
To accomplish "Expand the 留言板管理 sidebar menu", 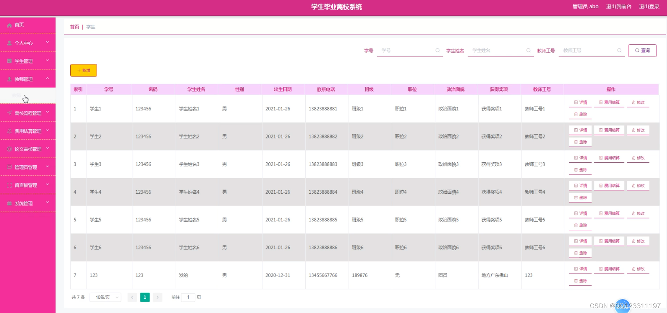I will [28, 185].
